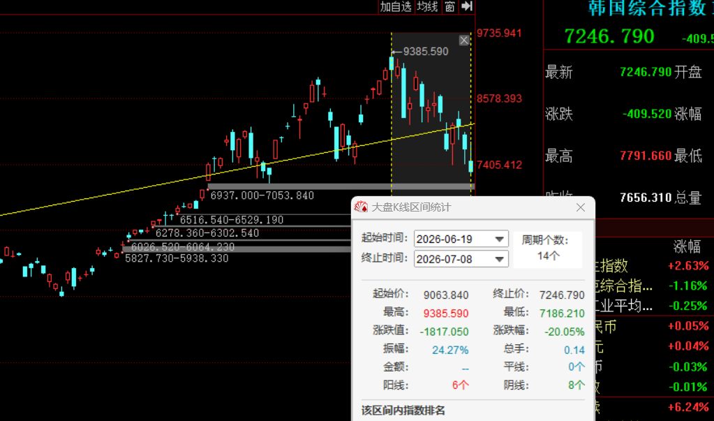Screen dimensions: 714x421
Task: Click the 9385.590 peak price label on chart
Action: point(425,52)
